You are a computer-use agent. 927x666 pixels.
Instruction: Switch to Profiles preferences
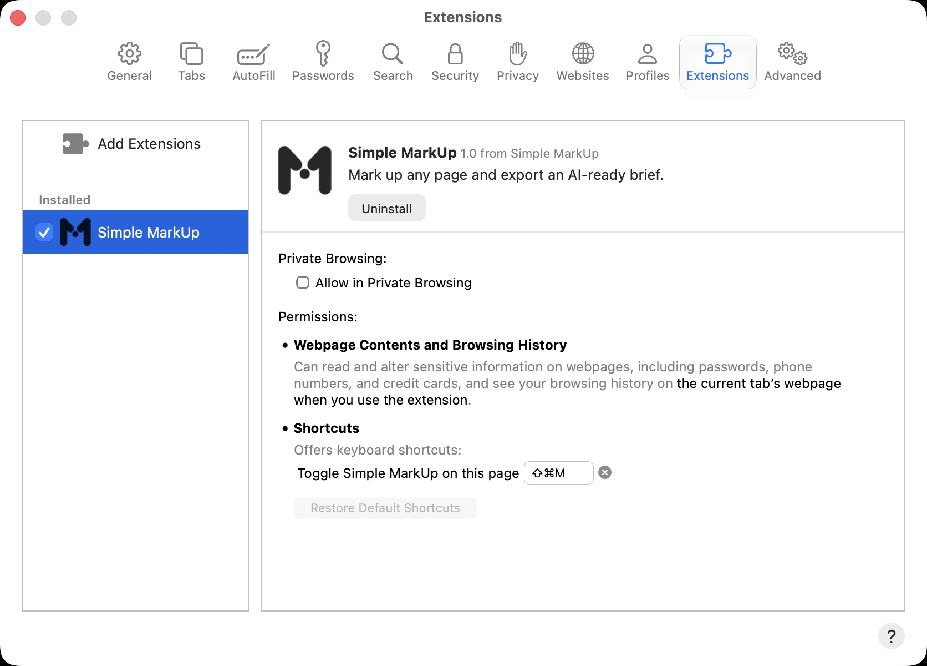coord(647,62)
